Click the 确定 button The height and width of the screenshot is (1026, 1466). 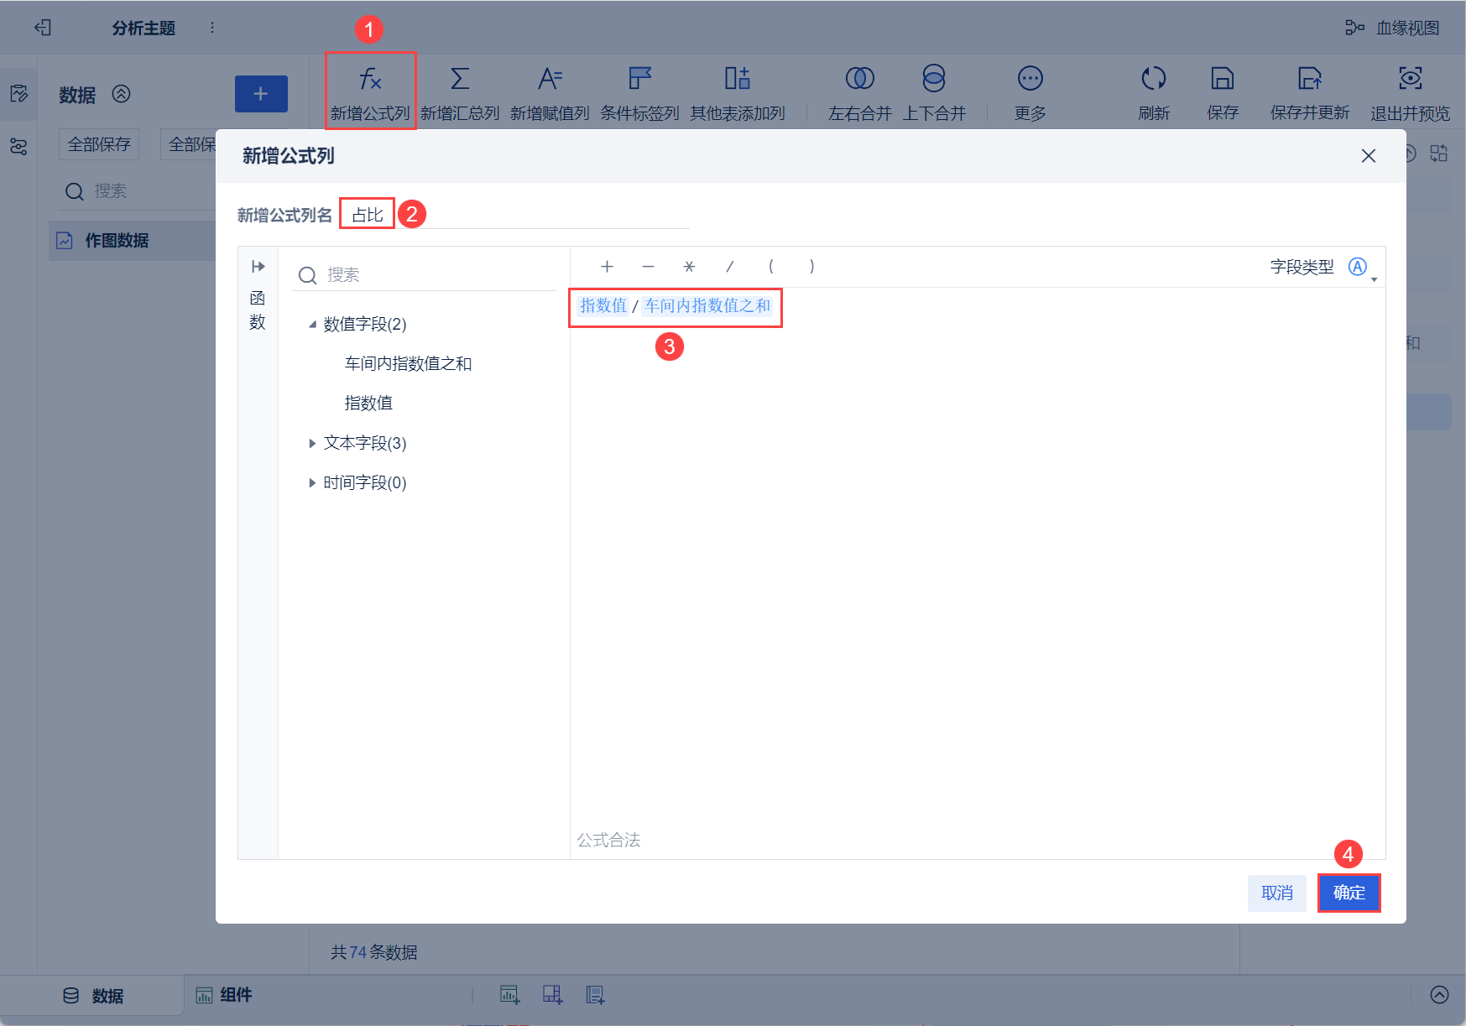pyautogui.click(x=1349, y=893)
